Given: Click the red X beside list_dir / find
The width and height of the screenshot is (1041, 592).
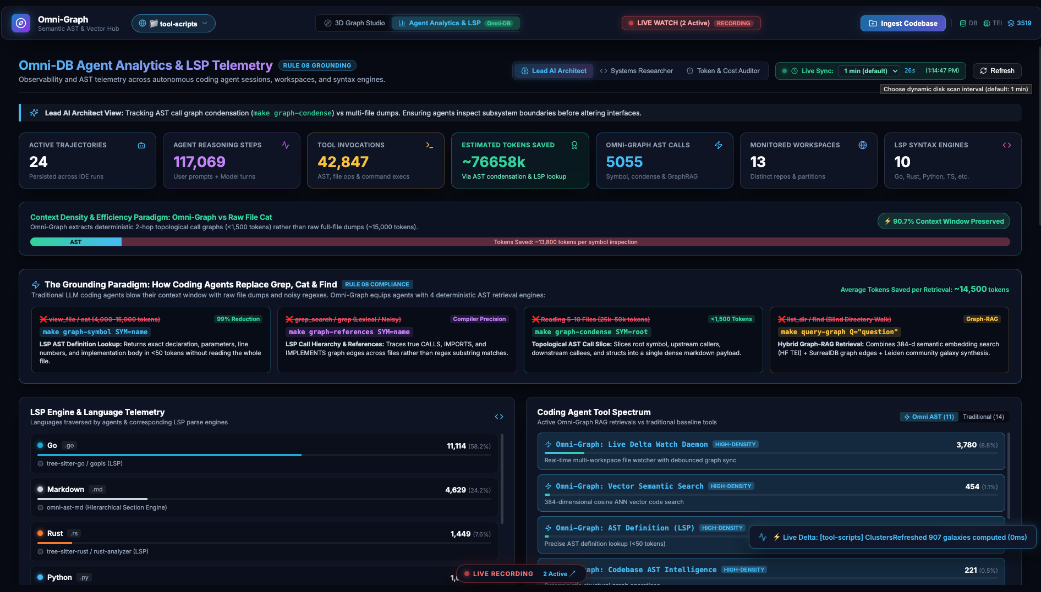Looking at the screenshot, I should pyautogui.click(x=782, y=319).
